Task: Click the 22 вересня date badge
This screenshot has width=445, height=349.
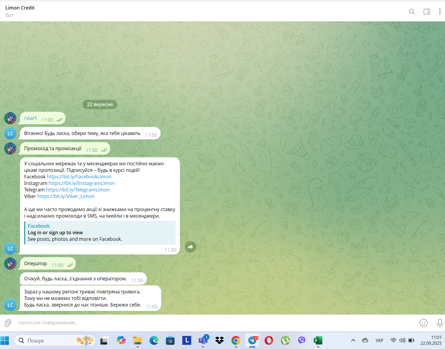Action: (x=100, y=104)
